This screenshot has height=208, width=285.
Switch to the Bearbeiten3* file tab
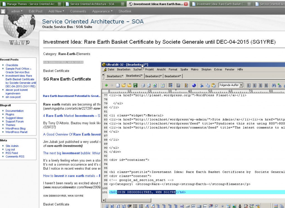[x=153, y=76]
